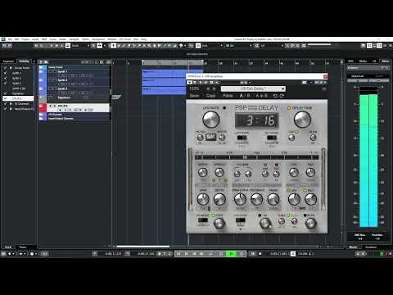393x295 pixels.
Task: Select the Master tab below the meter
Action: tap(353, 247)
